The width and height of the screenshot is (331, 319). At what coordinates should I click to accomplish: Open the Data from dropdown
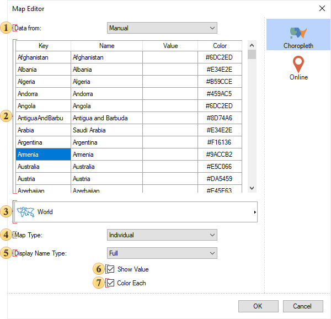[x=162, y=28]
